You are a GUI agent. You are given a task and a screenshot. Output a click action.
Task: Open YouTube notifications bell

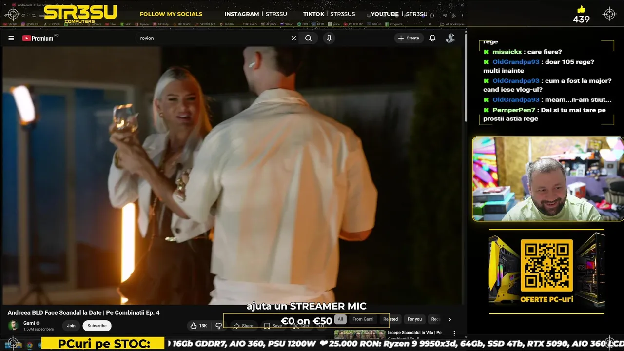click(x=432, y=38)
